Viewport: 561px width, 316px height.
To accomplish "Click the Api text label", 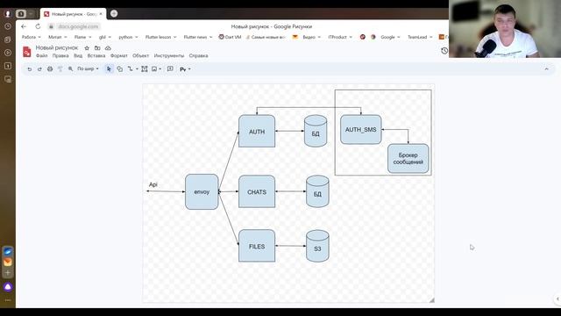I will [153, 184].
